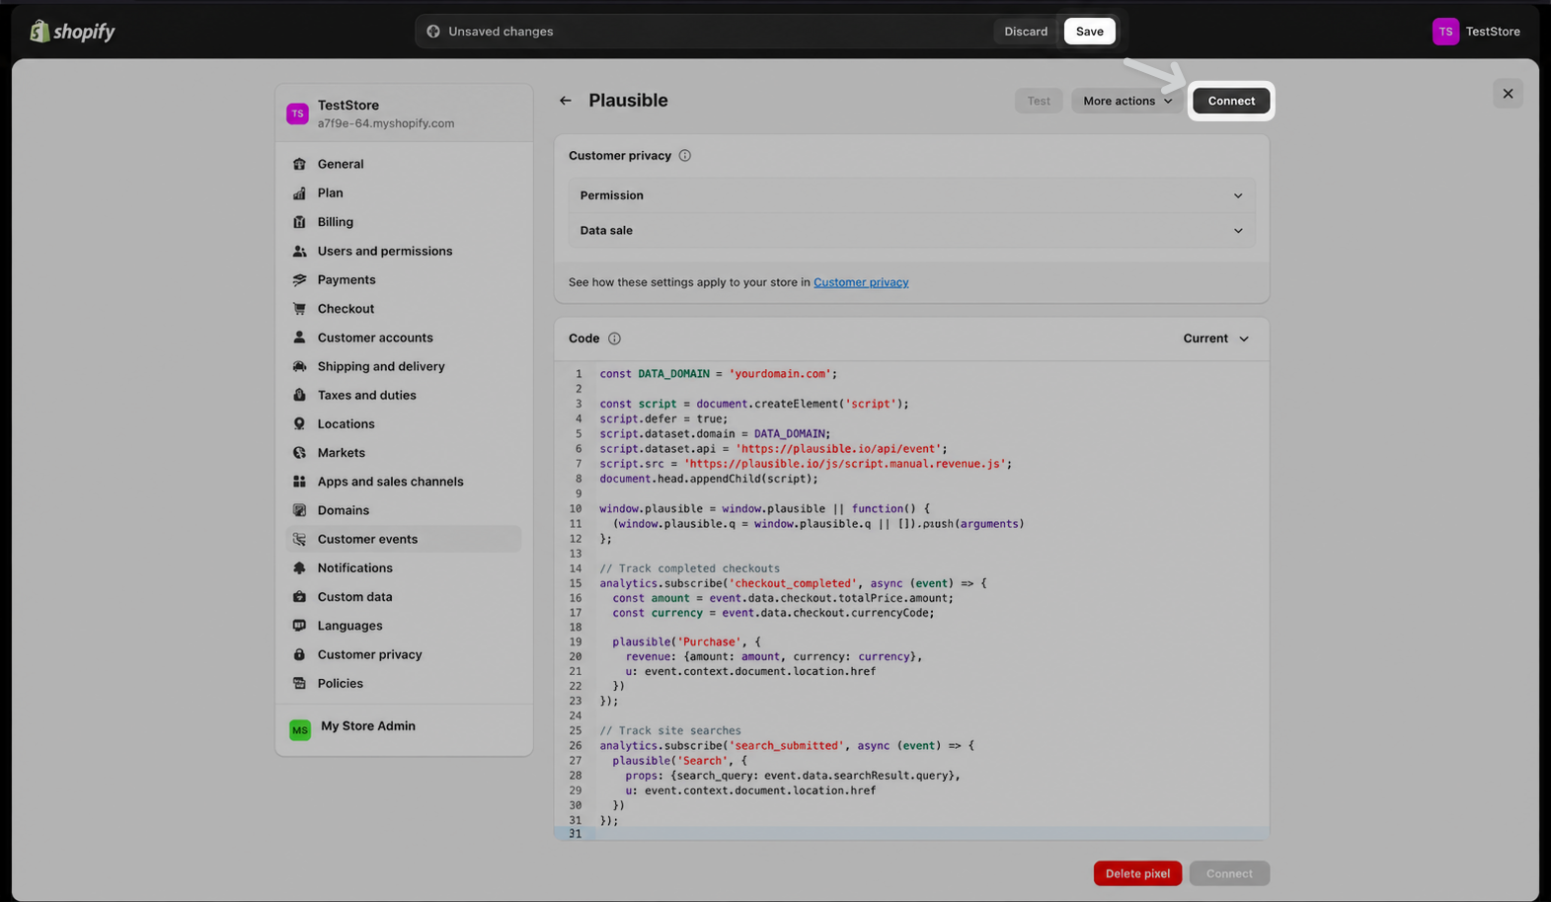Discard the unsaved changes

(1026, 32)
